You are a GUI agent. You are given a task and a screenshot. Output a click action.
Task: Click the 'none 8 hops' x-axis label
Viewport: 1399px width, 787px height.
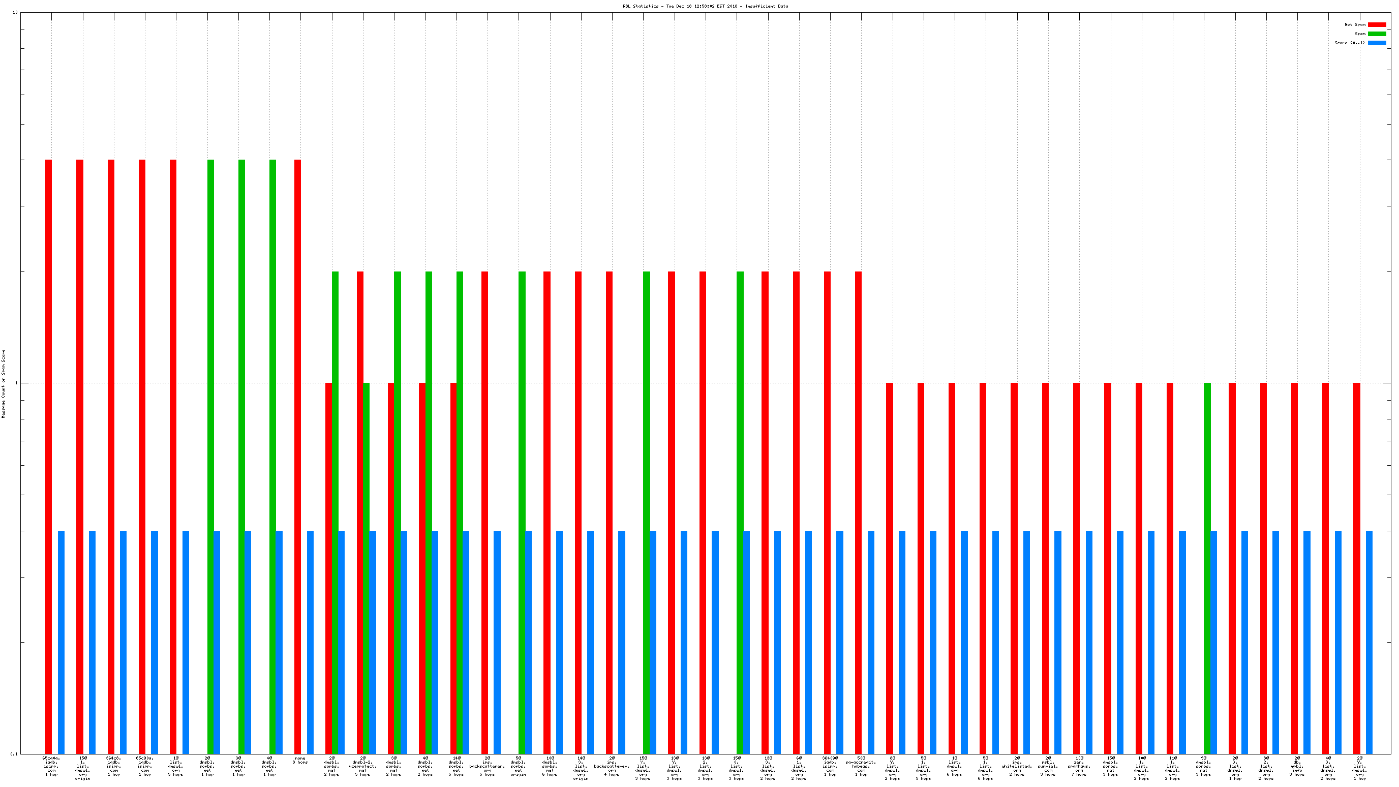coord(300,761)
